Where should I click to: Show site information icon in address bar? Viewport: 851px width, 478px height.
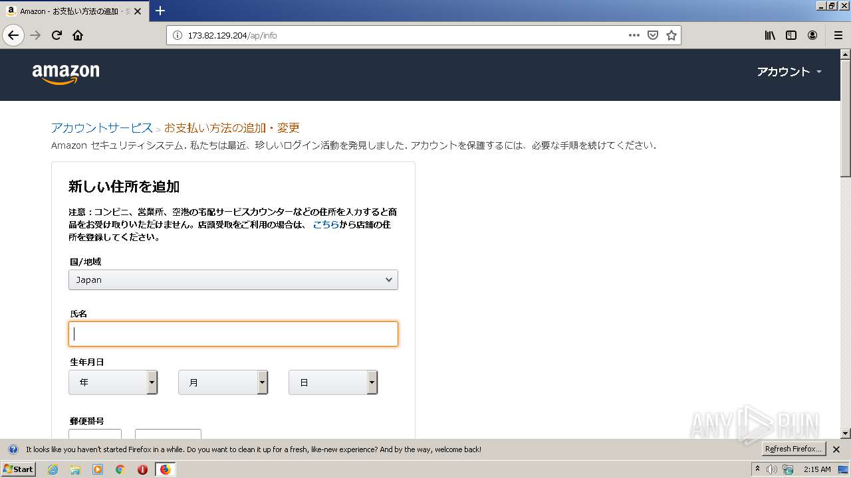pos(178,35)
